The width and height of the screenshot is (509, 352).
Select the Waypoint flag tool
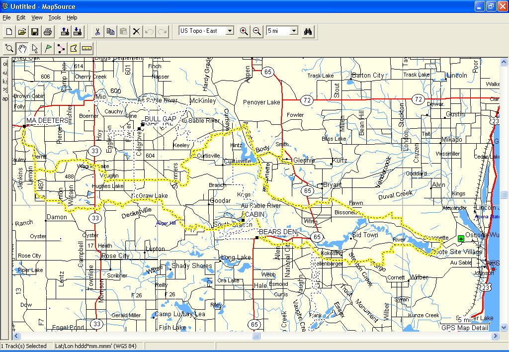(x=48, y=48)
